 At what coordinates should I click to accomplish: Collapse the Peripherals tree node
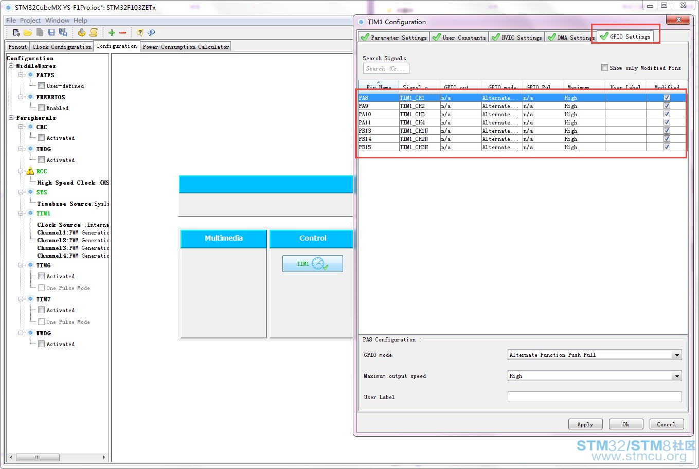pos(11,118)
